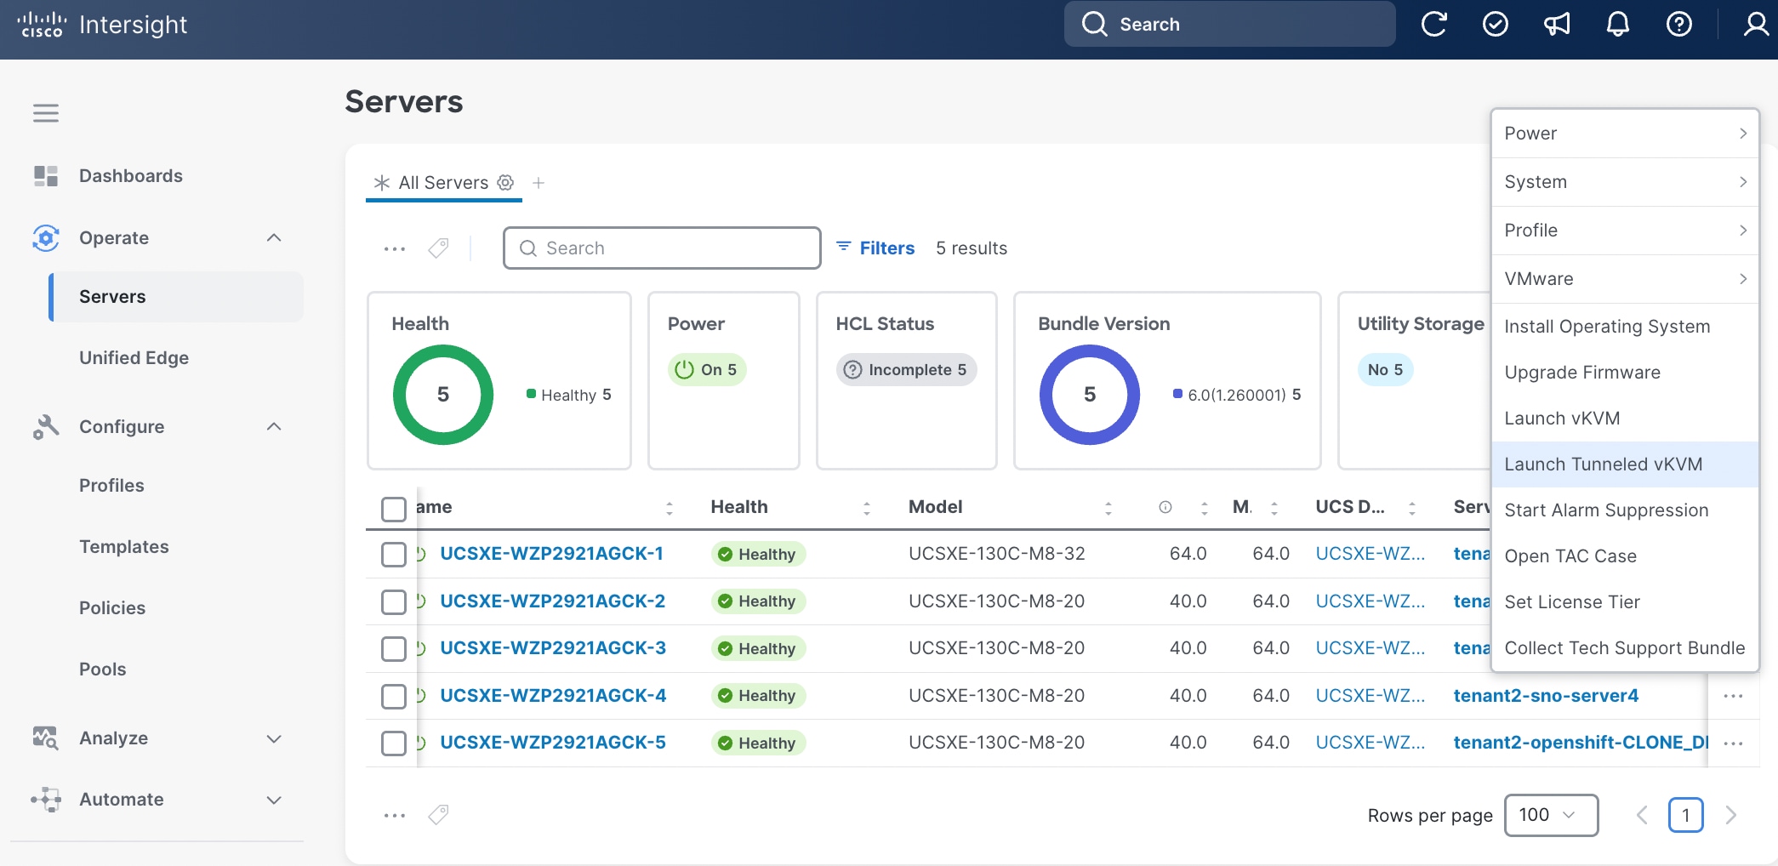Click the Health donut chart
The height and width of the screenshot is (866, 1778).
pyautogui.click(x=443, y=395)
